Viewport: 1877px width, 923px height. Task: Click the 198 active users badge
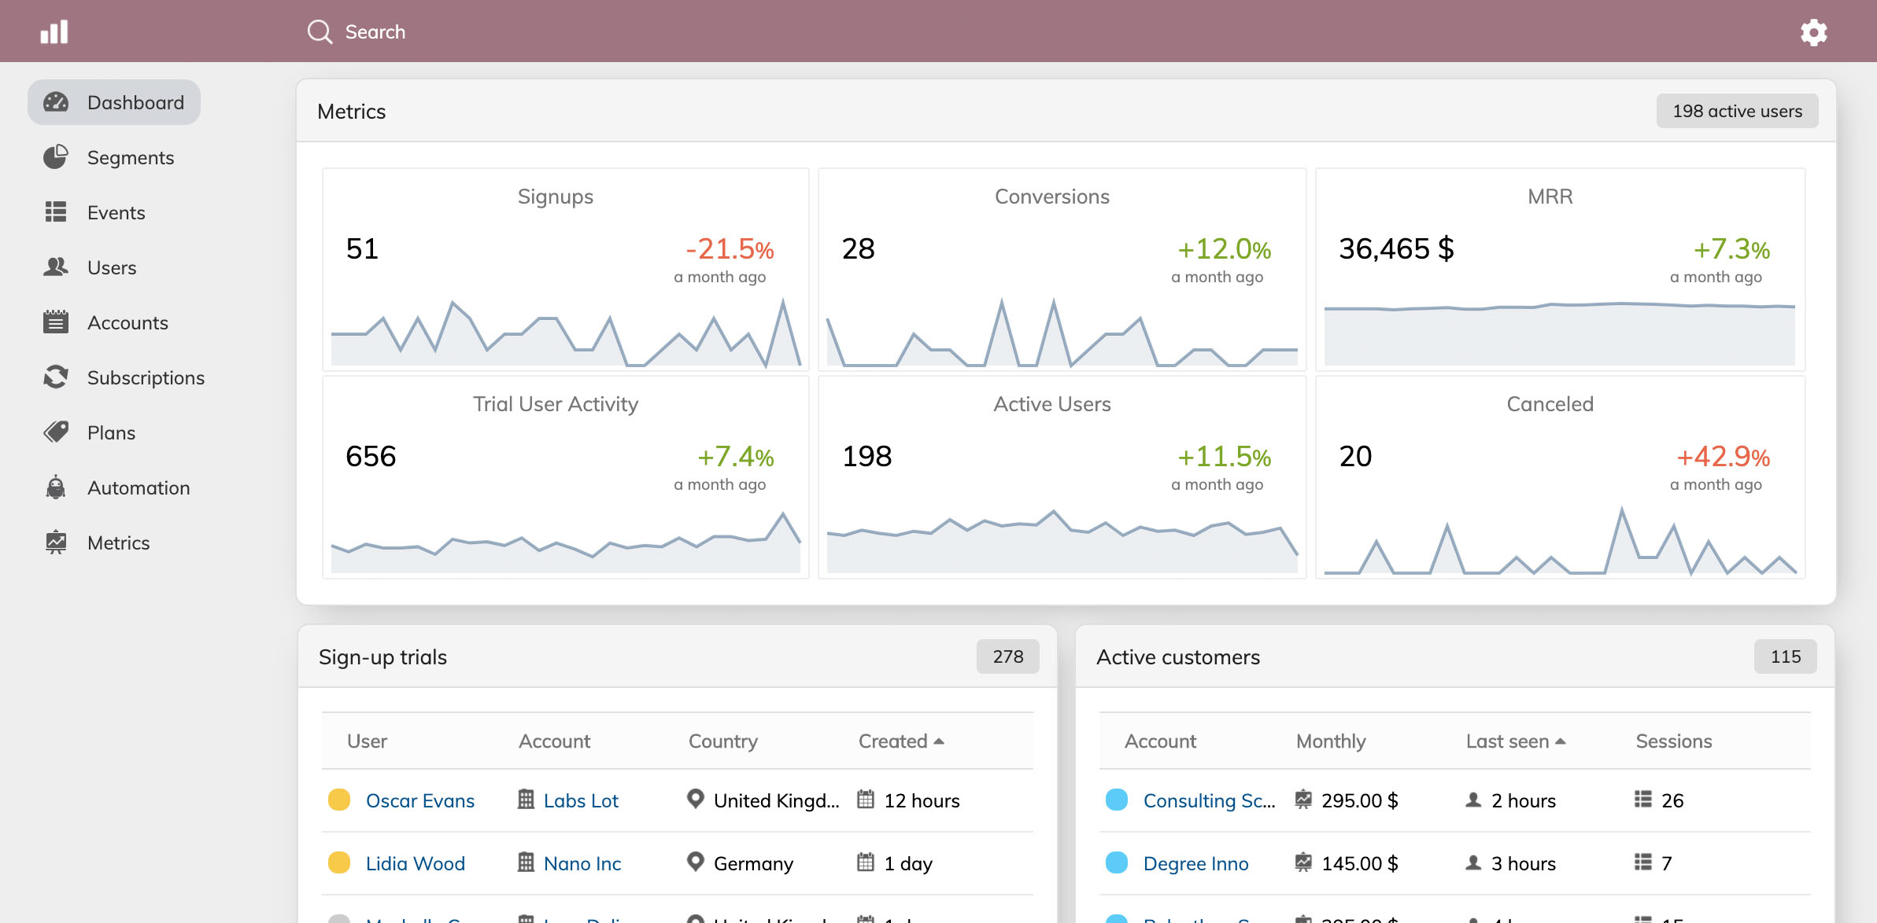click(x=1737, y=111)
